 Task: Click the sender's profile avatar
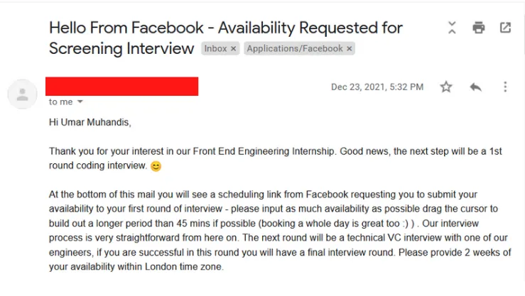tap(23, 94)
